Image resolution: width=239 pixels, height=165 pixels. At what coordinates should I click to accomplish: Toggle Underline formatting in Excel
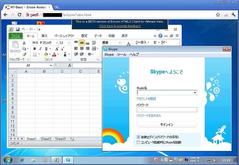(46, 49)
